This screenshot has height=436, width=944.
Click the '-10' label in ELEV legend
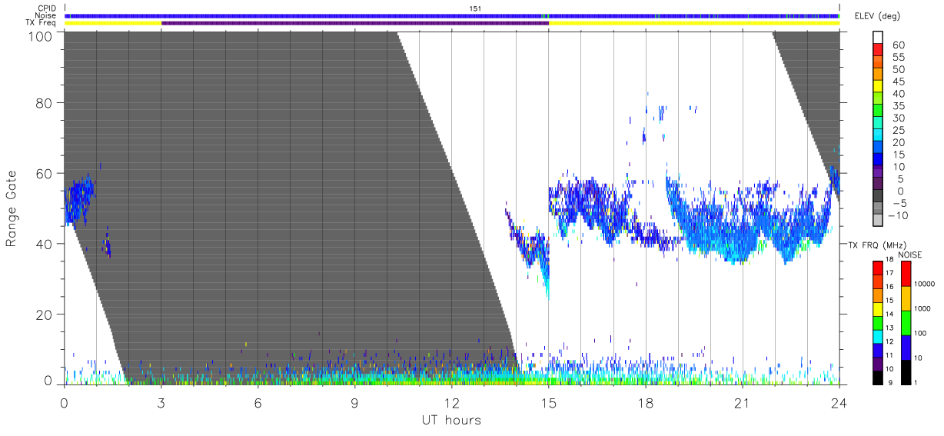coord(899,215)
